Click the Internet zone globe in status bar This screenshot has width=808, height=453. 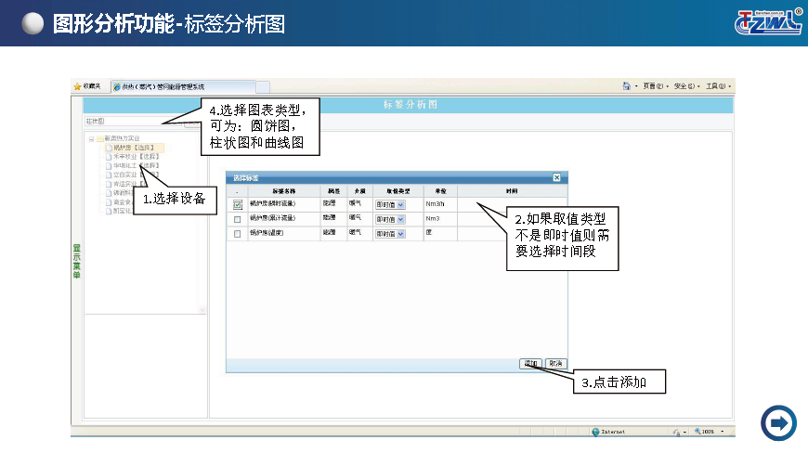click(596, 432)
